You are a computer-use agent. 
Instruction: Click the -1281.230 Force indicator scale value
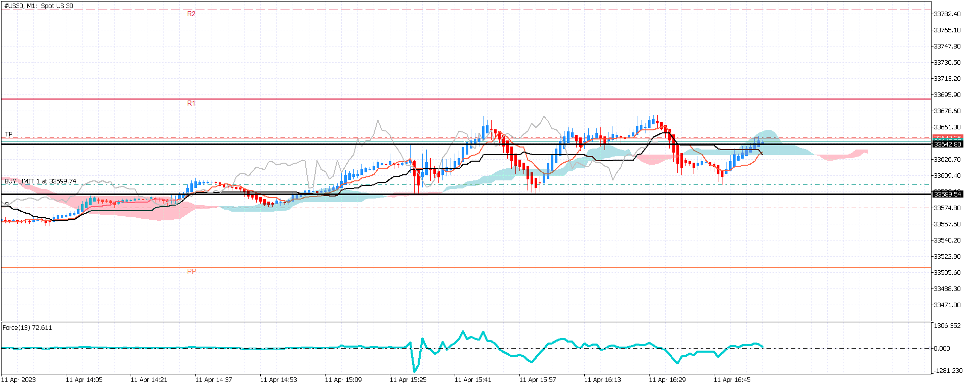point(948,370)
